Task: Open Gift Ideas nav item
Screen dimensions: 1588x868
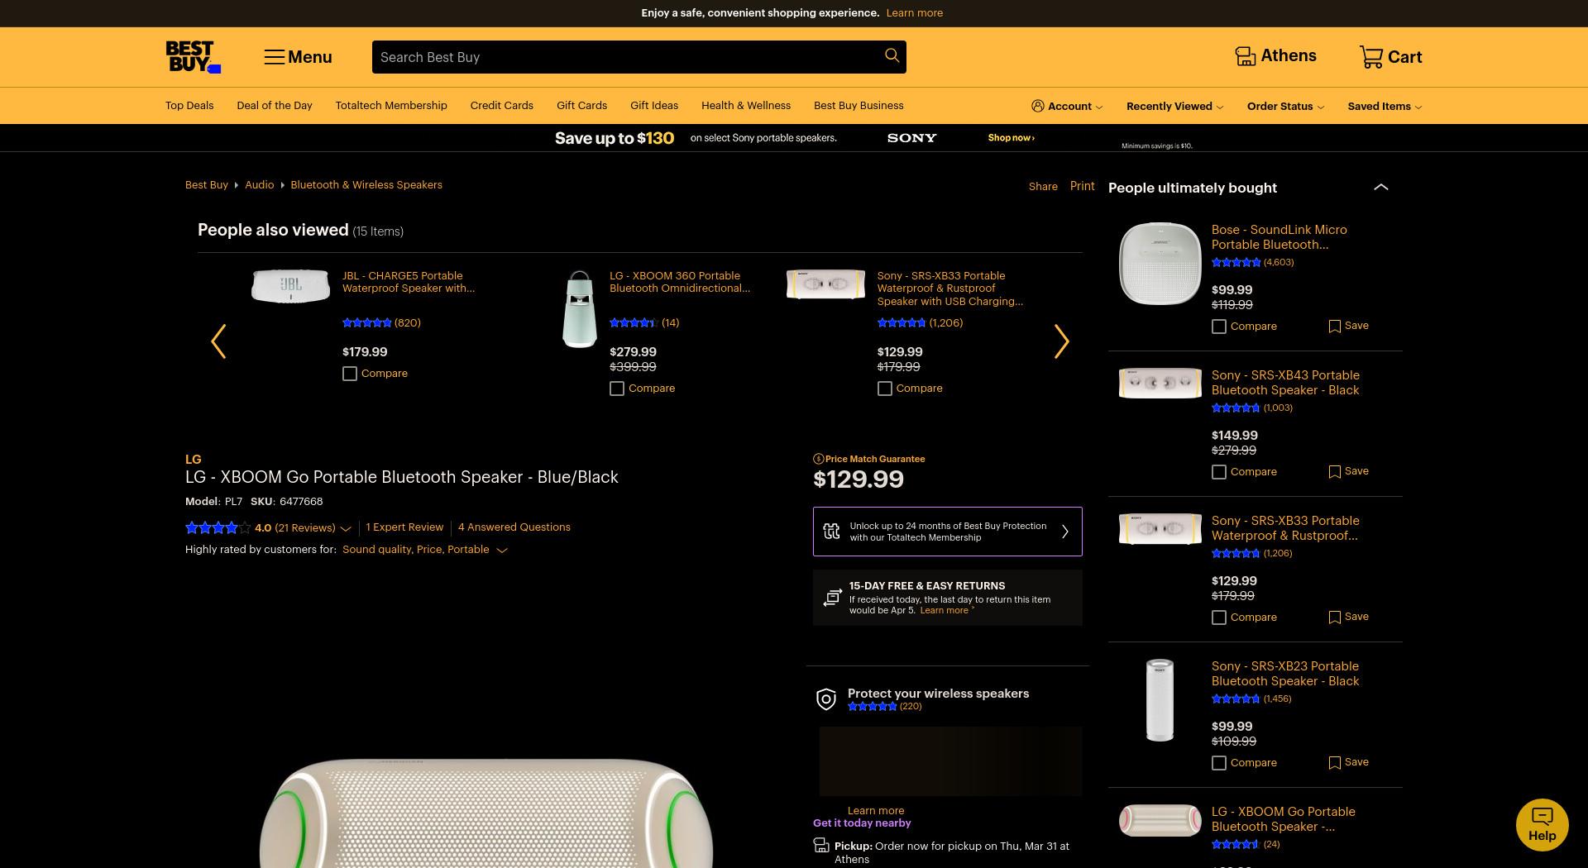Action: 654,105
